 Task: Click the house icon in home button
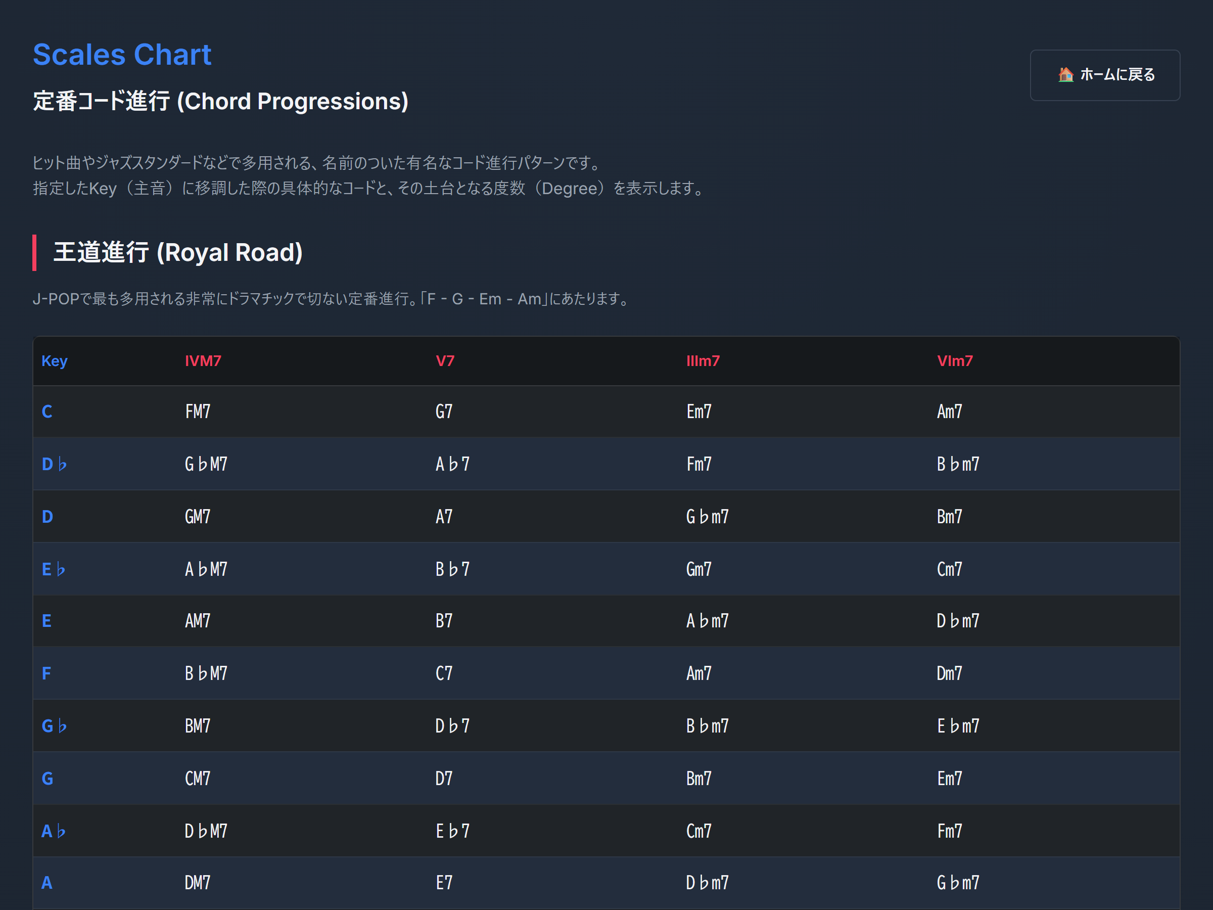tap(1065, 75)
